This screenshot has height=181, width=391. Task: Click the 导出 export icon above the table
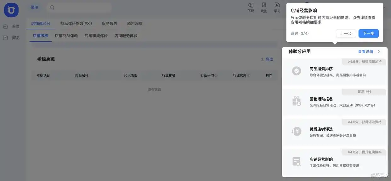coord(263,59)
